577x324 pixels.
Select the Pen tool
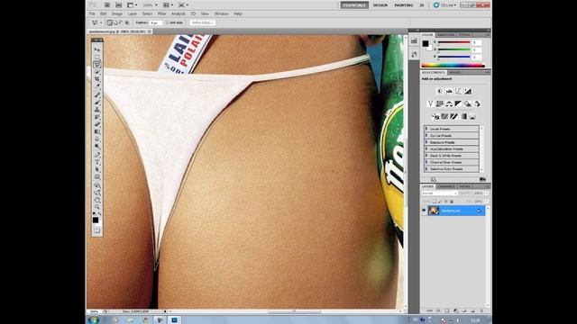[x=97, y=154]
